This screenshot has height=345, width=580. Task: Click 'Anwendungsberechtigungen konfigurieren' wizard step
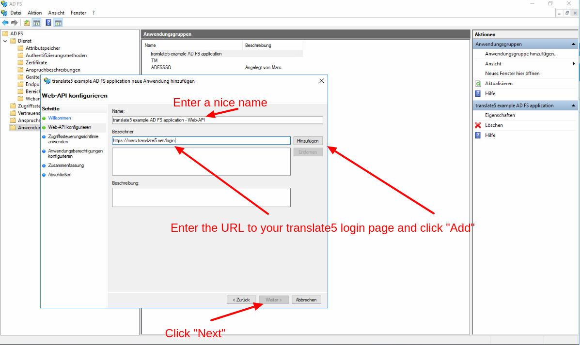coord(76,154)
